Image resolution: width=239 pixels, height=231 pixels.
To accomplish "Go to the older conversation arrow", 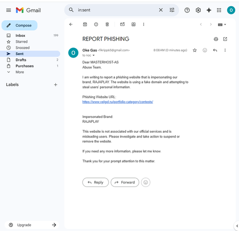I will (x=211, y=24).
